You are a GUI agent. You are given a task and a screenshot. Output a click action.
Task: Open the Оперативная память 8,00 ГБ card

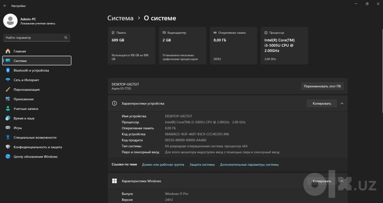[234, 46]
